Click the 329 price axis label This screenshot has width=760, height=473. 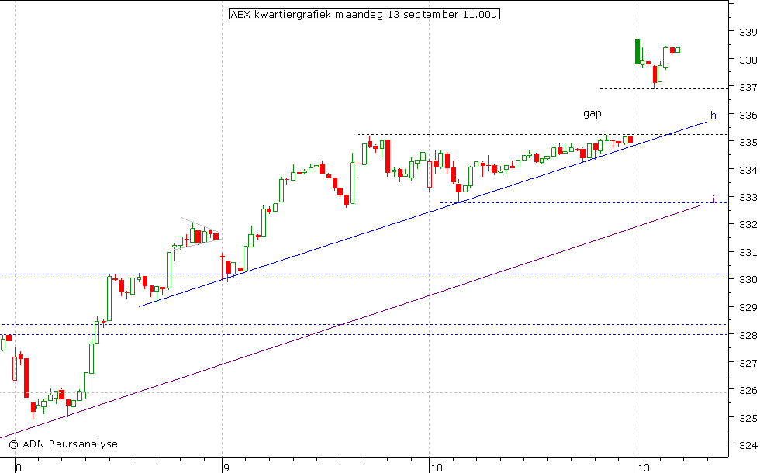point(748,307)
